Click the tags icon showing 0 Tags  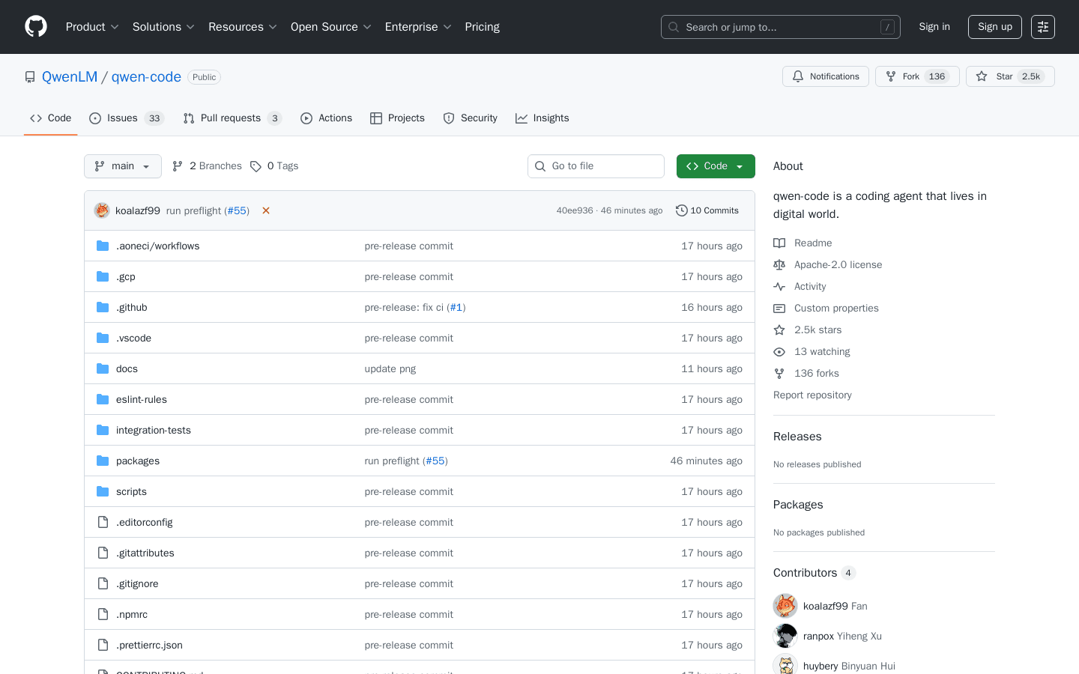(x=257, y=166)
